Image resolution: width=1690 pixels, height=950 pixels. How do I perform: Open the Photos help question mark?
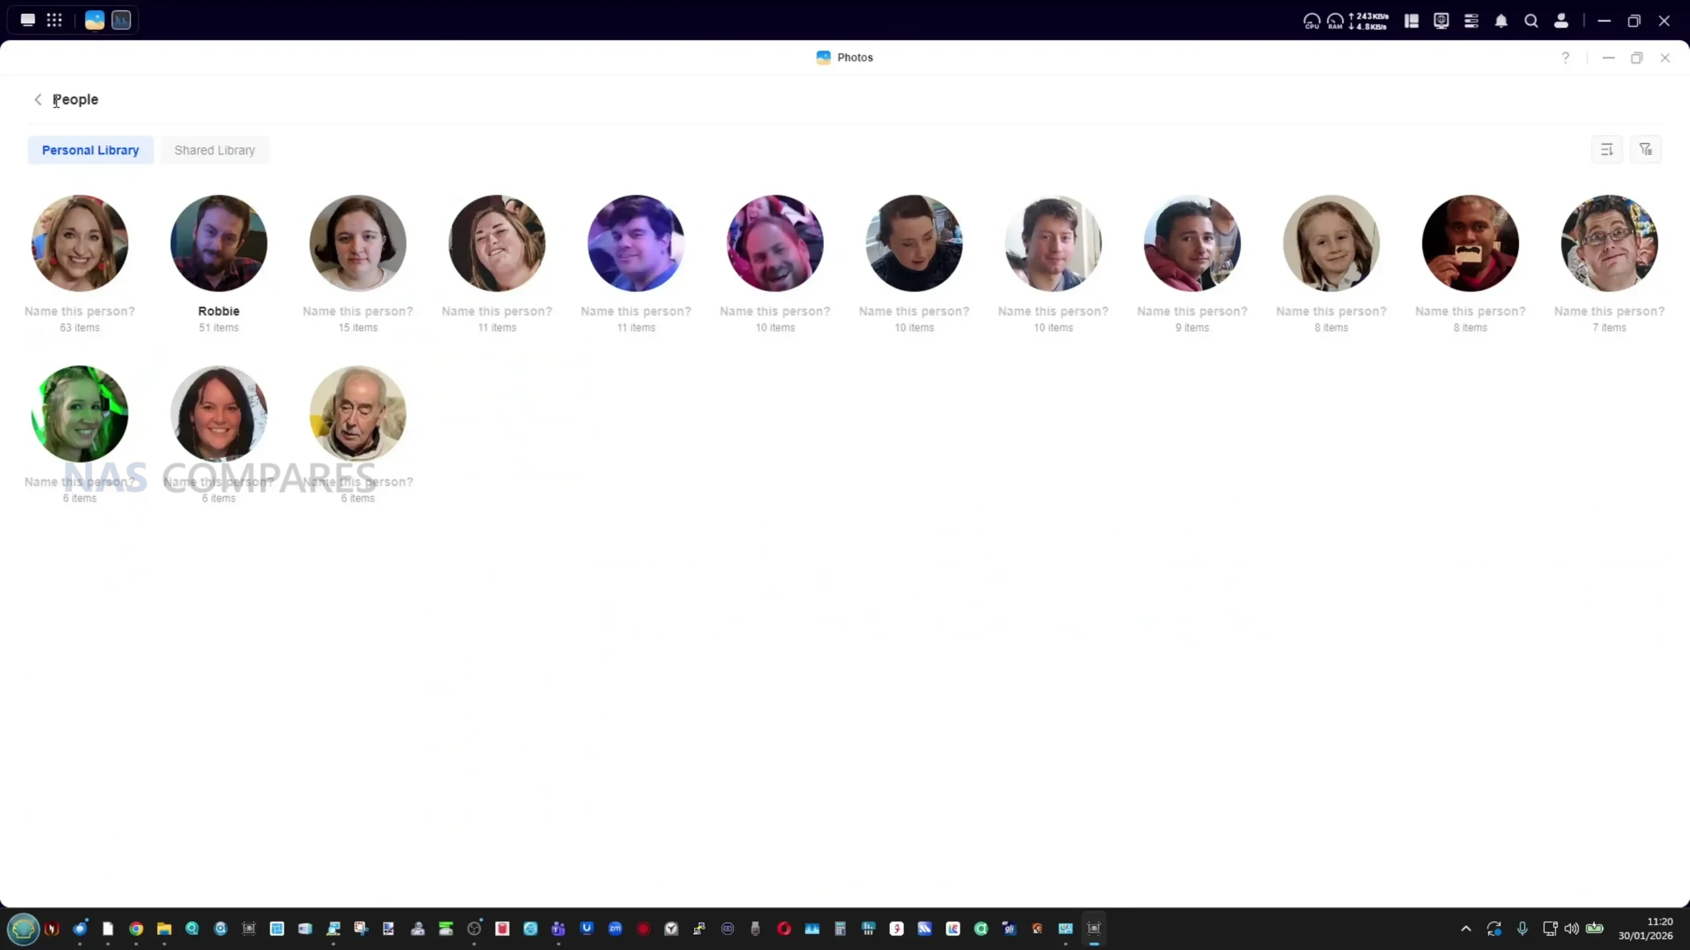[x=1565, y=58]
